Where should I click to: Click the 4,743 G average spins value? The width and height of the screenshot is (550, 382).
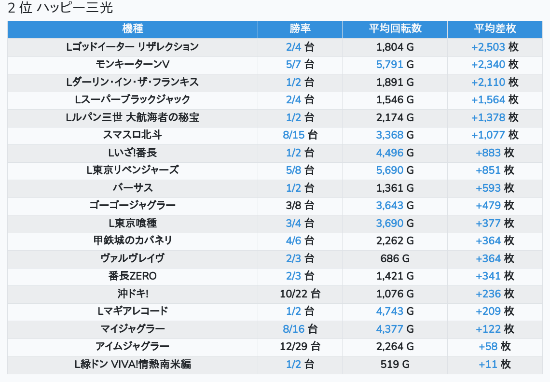point(395,311)
